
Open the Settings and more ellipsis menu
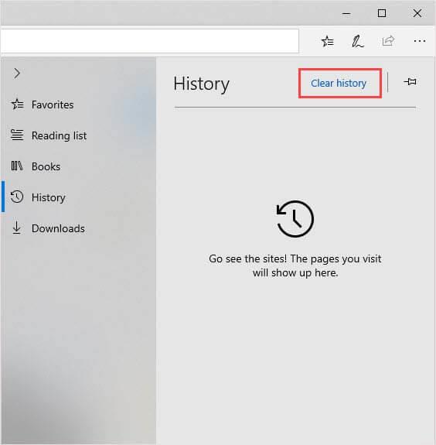(x=420, y=41)
